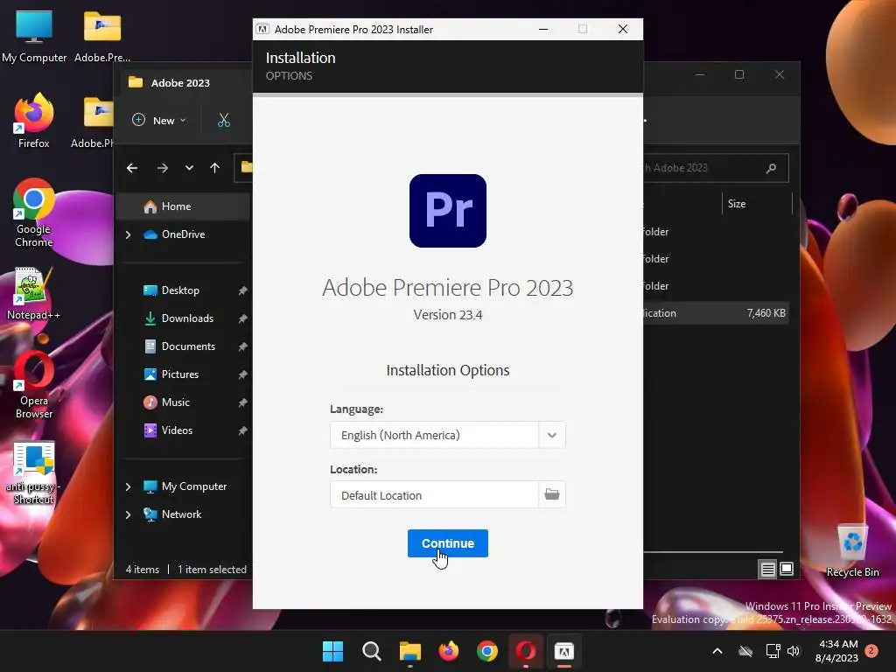Open the Notepad++ desktop shortcut
This screenshot has height=672, width=896.
(34, 293)
